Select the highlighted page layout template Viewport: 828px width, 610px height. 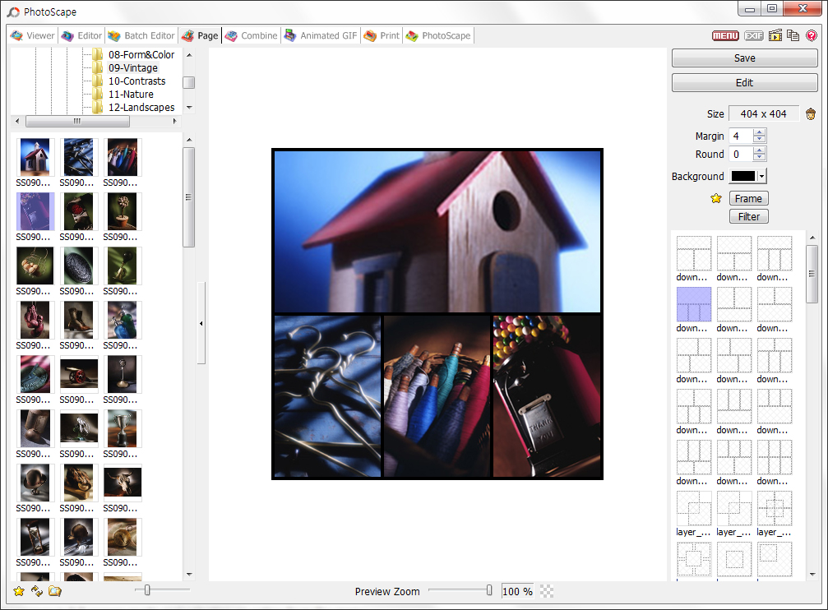point(694,304)
